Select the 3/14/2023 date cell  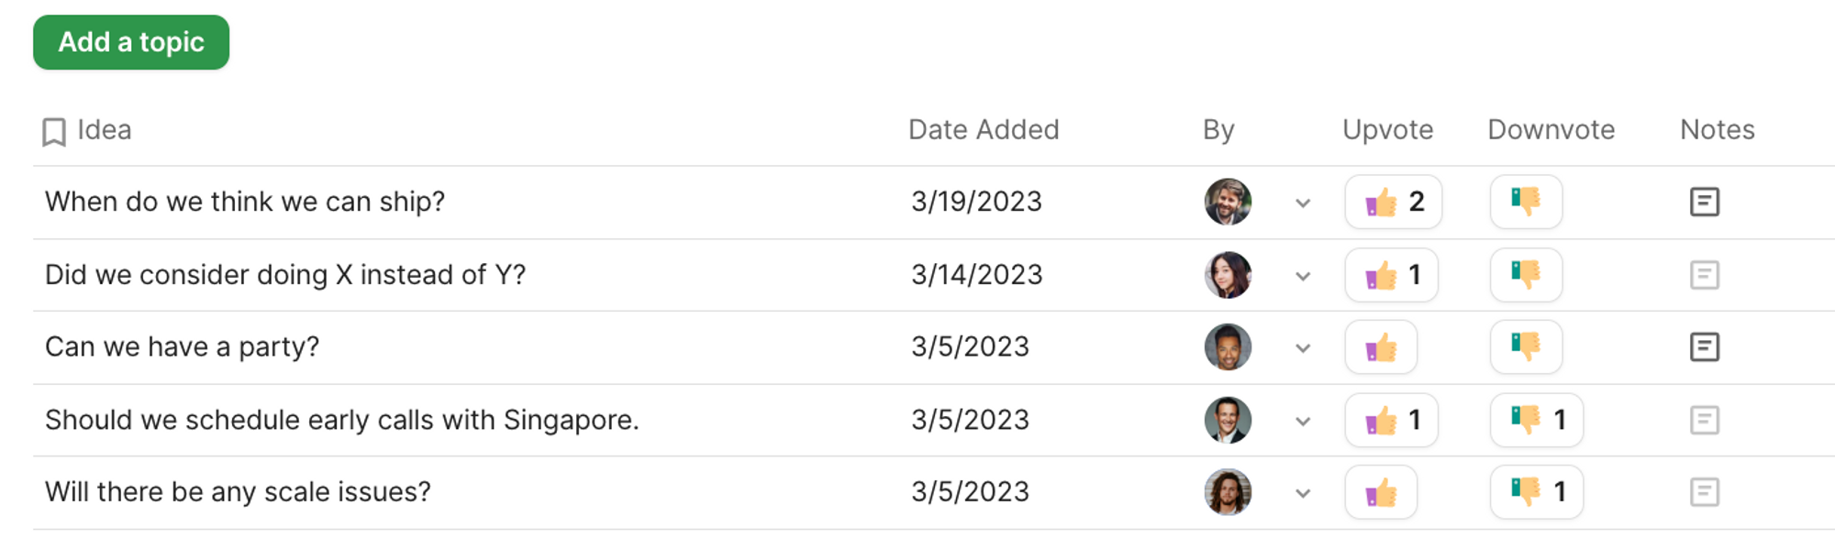(976, 275)
